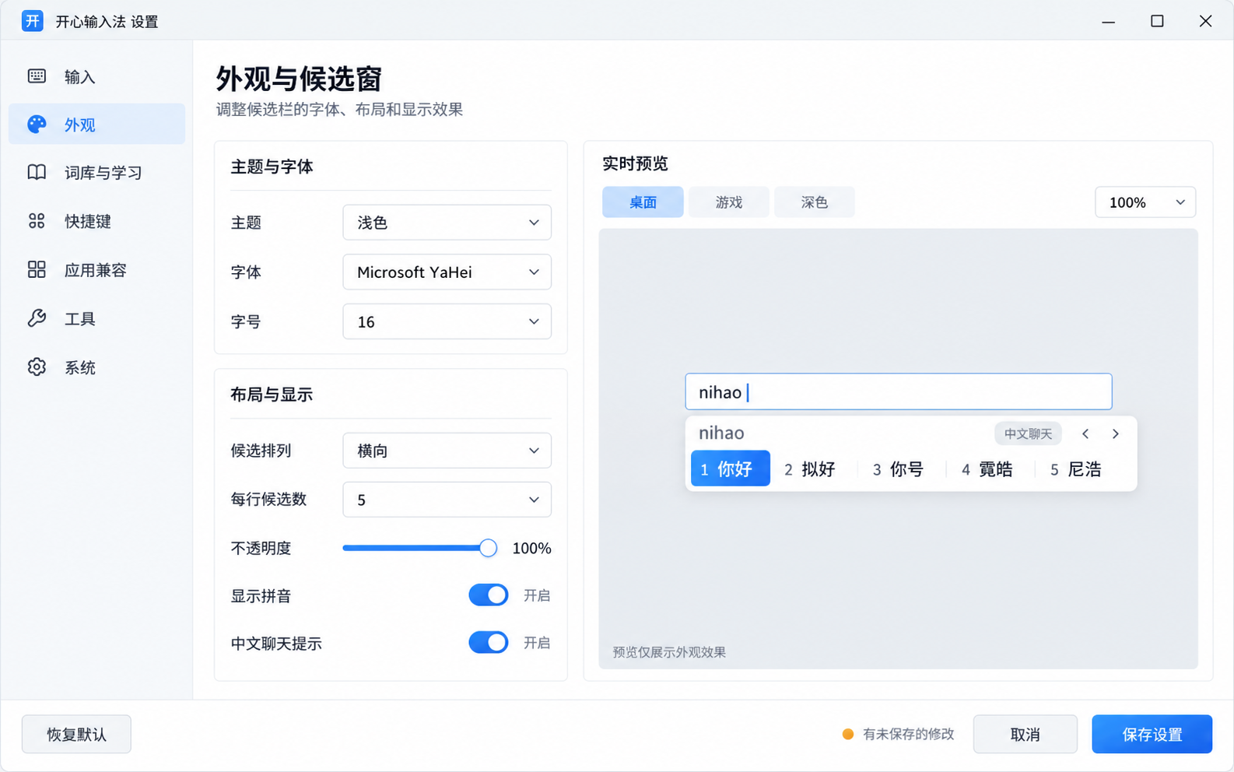The image size is (1234, 772).
Task: Click the 保存设置 button
Action: pos(1152,735)
